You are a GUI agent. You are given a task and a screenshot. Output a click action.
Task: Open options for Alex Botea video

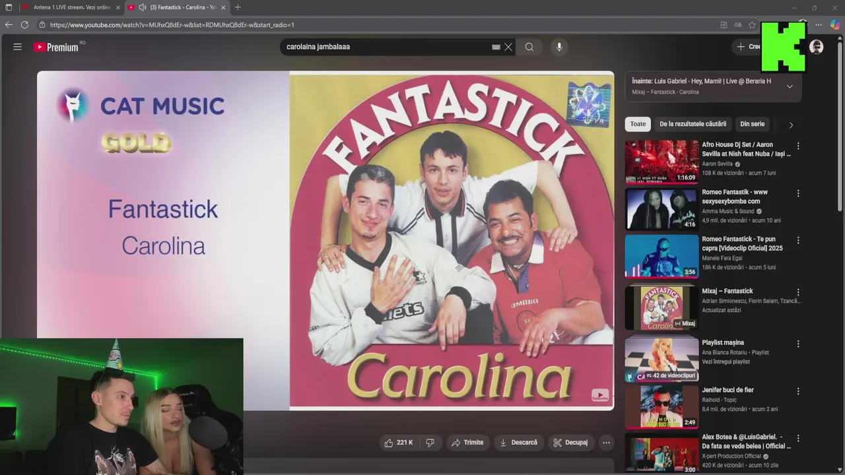click(797, 438)
